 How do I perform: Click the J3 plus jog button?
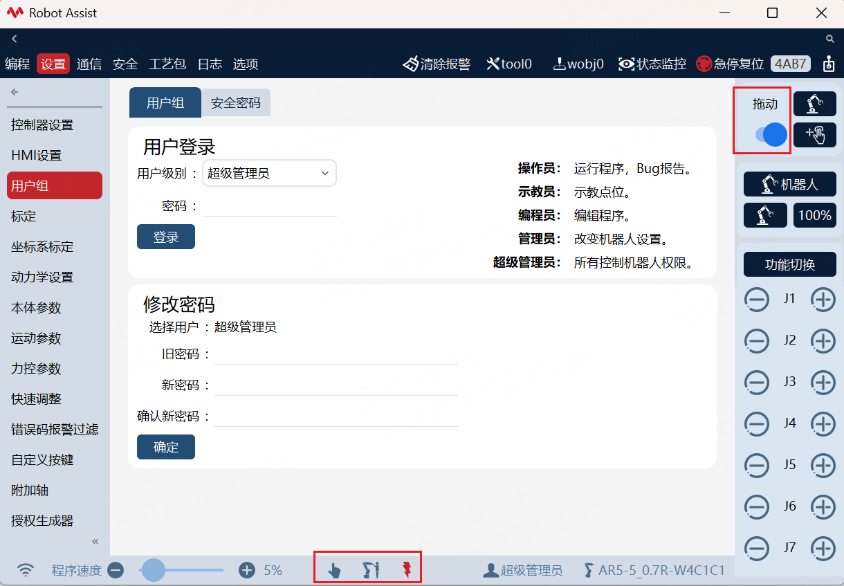pyautogui.click(x=823, y=382)
